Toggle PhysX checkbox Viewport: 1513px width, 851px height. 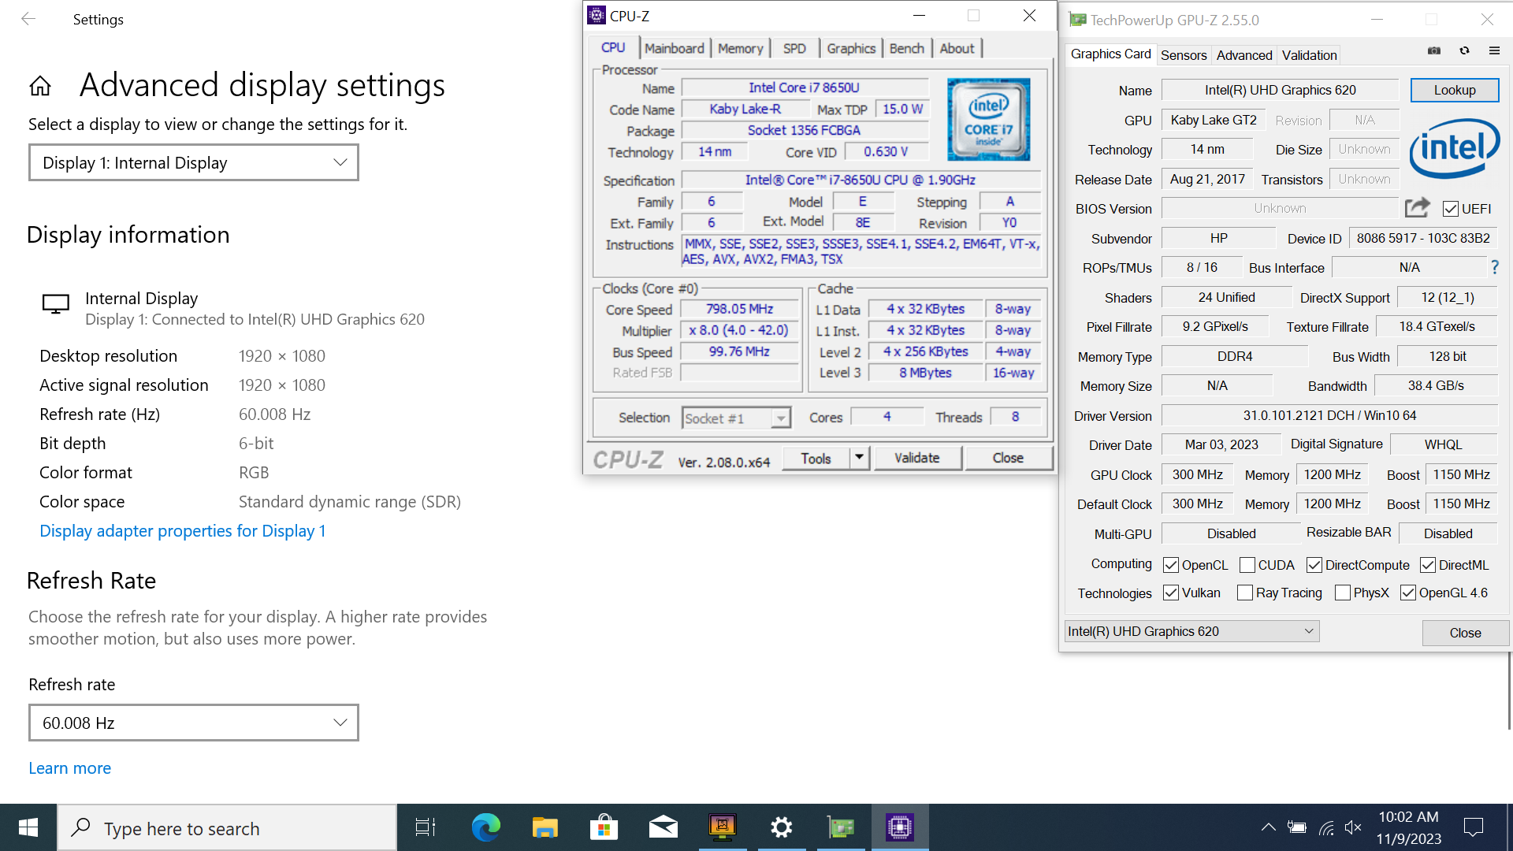[x=1343, y=593]
